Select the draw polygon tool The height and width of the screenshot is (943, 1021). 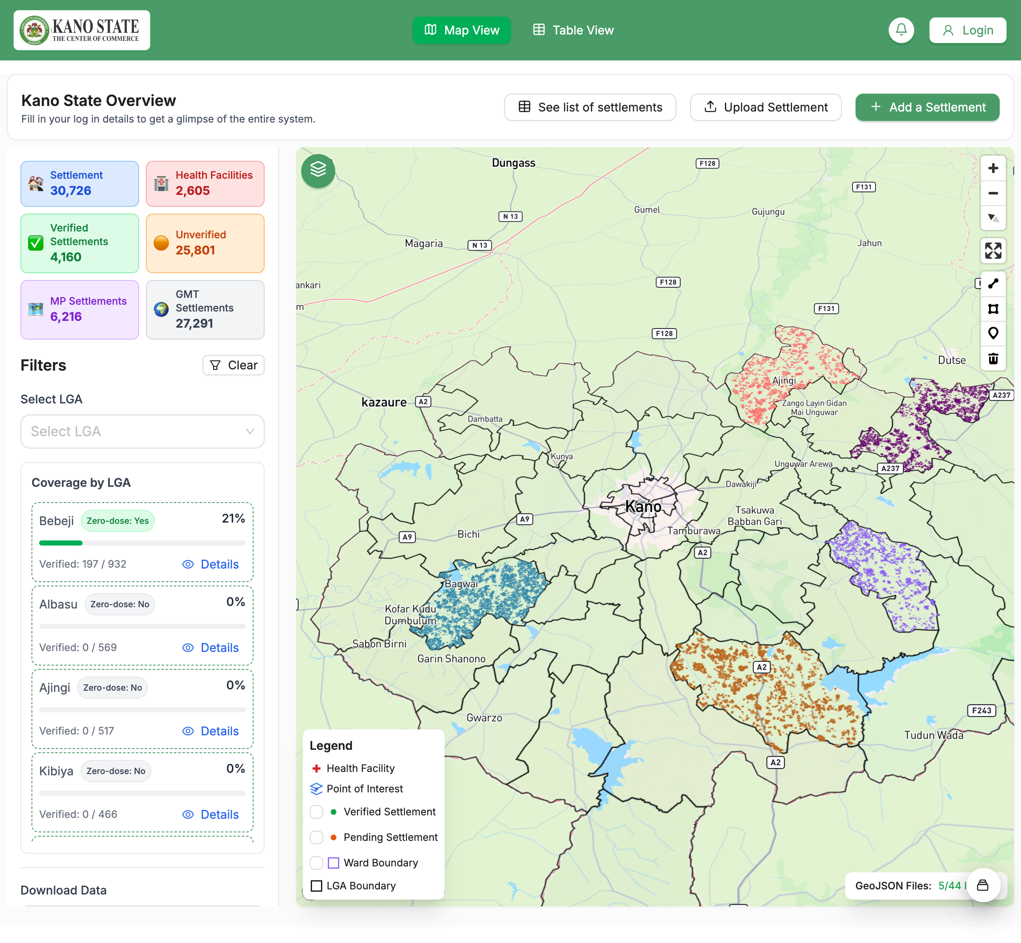coord(992,309)
